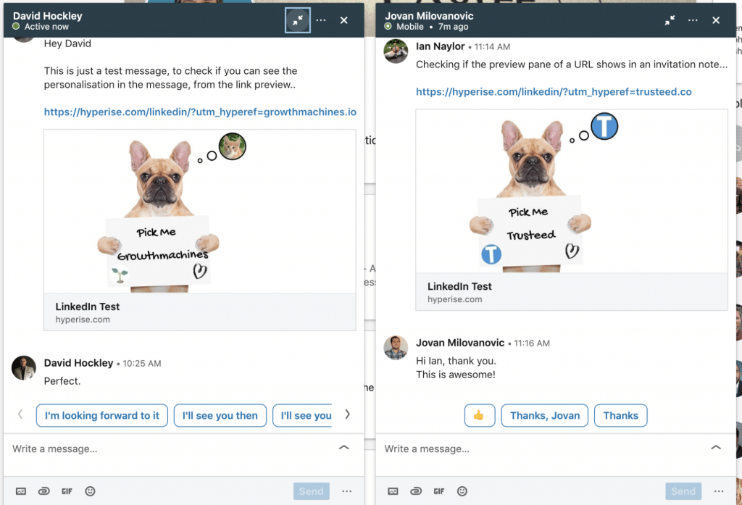Choose "I'm looking forward to it" reply
The height and width of the screenshot is (505, 742).
[x=102, y=416]
